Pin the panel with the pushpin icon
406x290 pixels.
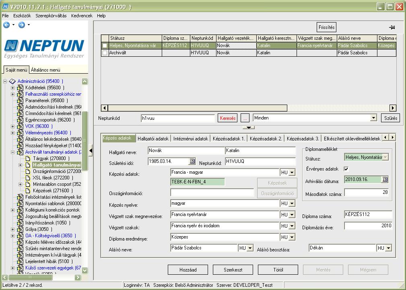click(392, 27)
